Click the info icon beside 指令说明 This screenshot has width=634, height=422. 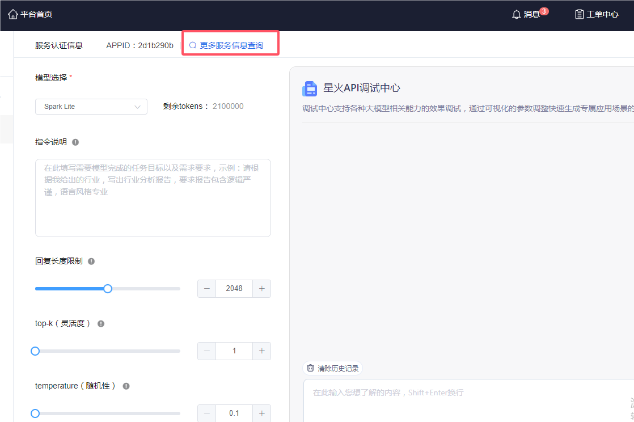75,142
